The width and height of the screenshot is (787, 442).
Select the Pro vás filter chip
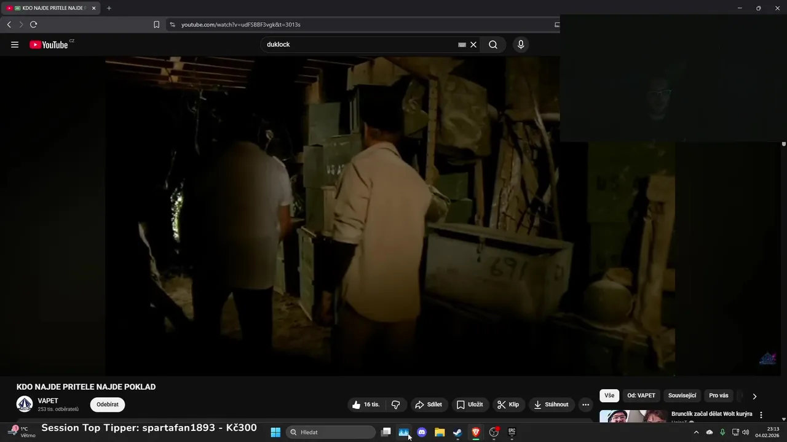(719, 396)
